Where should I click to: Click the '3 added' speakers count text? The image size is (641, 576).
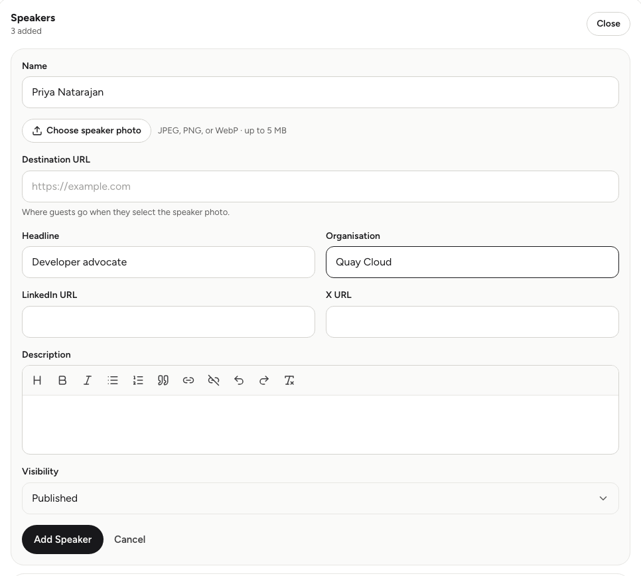click(x=26, y=31)
